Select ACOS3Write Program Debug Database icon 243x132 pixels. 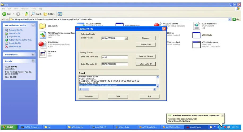click(x=42, y=45)
